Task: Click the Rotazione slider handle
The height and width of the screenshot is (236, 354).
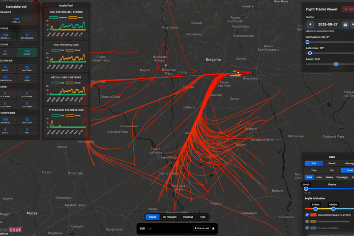Action: pyautogui.click(x=310, y=53)
